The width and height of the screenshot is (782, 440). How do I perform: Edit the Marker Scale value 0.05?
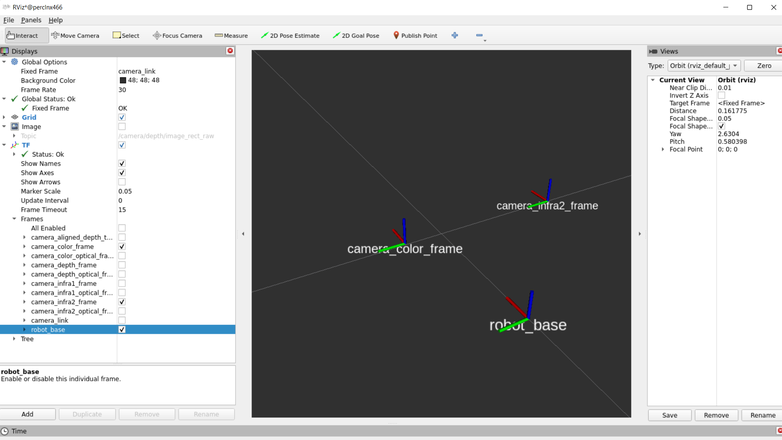tap(125, 191)
